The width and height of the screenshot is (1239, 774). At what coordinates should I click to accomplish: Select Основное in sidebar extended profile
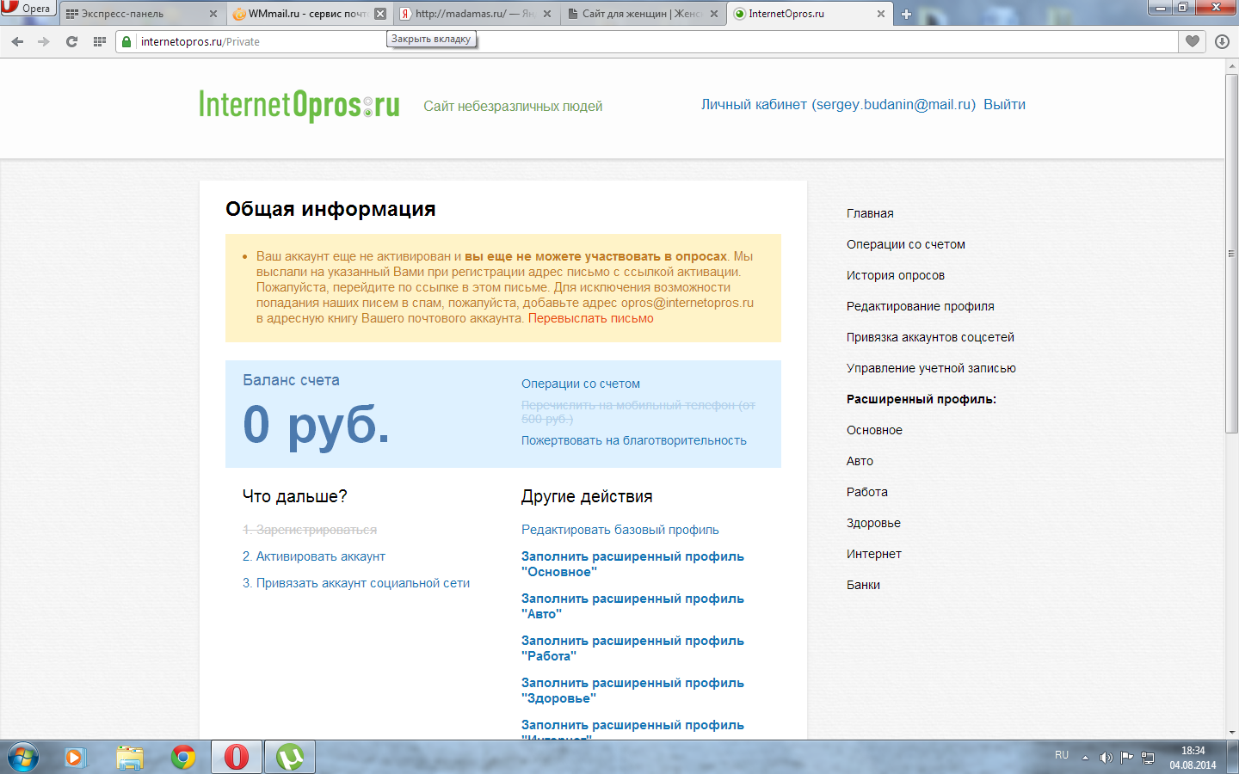(x=874, y=430)
